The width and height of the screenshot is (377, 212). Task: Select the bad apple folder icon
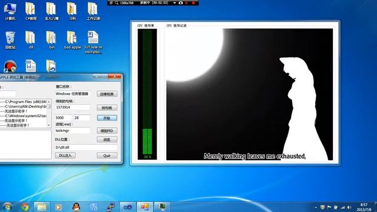click(x=72, y=40)
